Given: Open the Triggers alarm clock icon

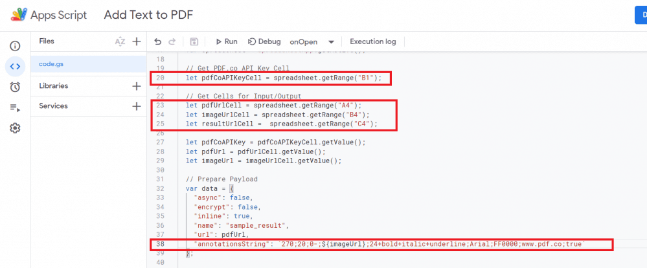Looking at the screenshot, I should tap(15, 87).
